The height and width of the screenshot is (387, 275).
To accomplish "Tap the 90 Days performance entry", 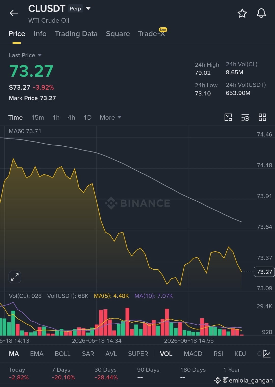I will click(x=148, y=374).
